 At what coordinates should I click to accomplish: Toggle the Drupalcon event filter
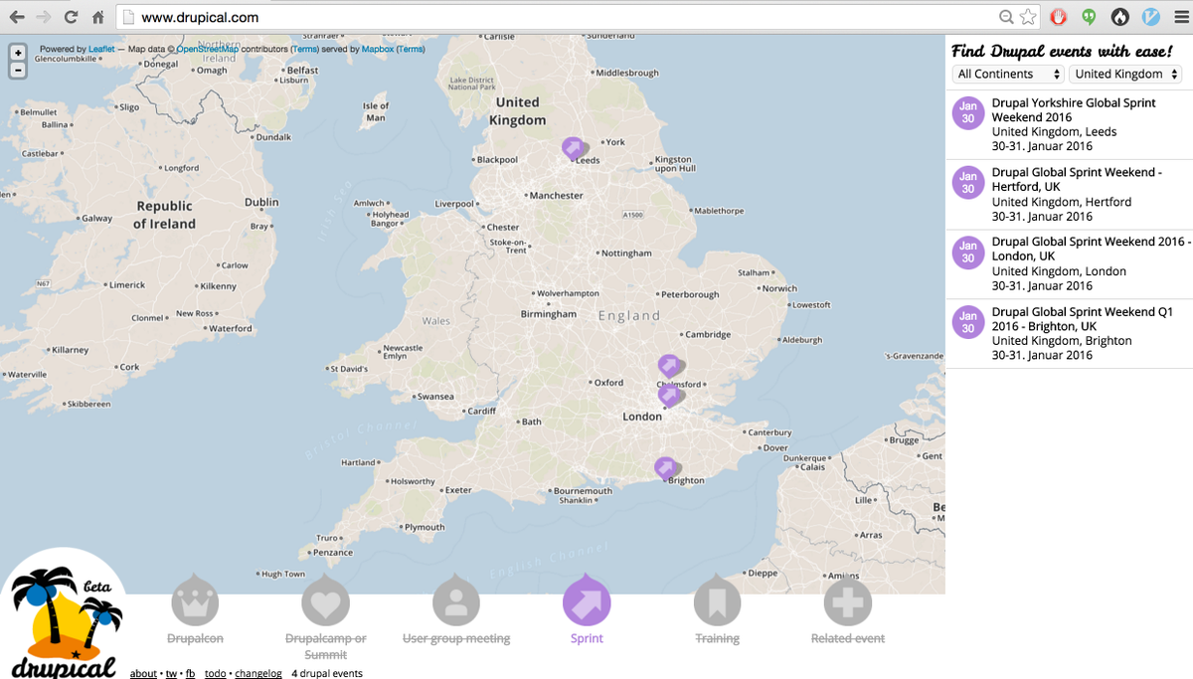click(x=195, y=611)
